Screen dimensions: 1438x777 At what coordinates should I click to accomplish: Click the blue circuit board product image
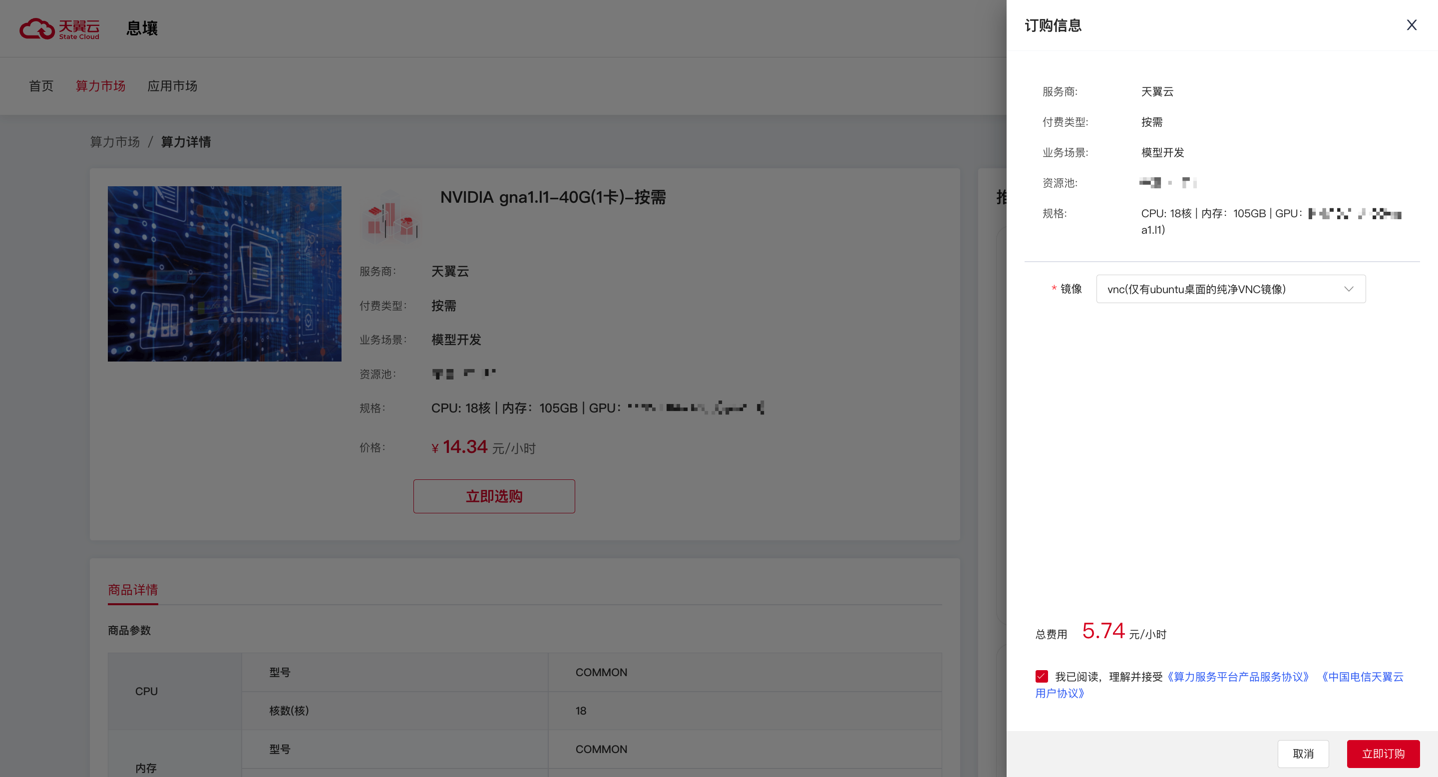[224, 274]
